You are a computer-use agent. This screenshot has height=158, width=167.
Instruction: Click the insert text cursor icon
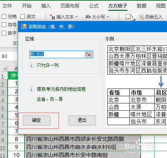(52, 17)
